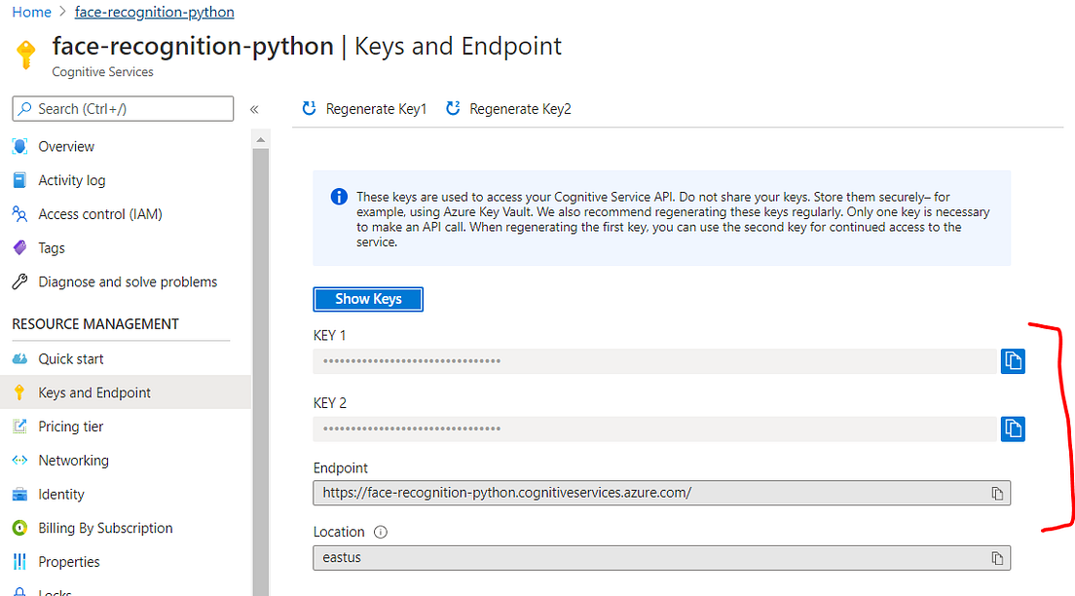Open Diagnose and solve problems
1075x596 pixels.
click(x=128, y=282)
